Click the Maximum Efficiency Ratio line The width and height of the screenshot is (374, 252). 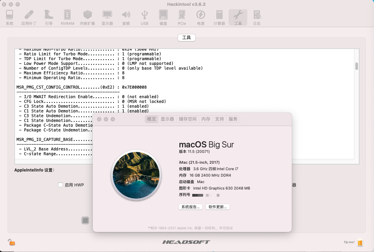click(x=72, y=73)
